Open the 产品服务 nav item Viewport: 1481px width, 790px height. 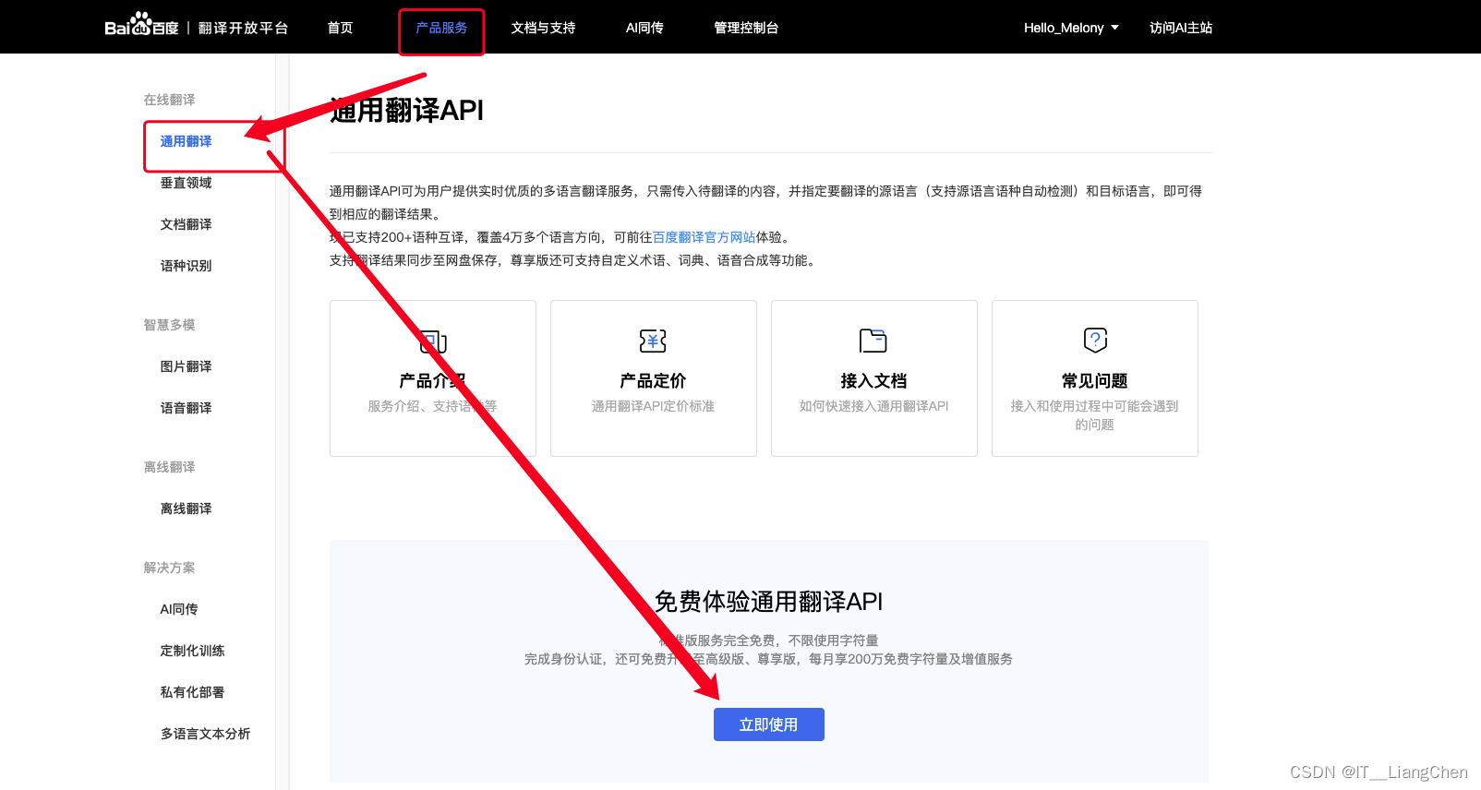(x=441, y=28)
